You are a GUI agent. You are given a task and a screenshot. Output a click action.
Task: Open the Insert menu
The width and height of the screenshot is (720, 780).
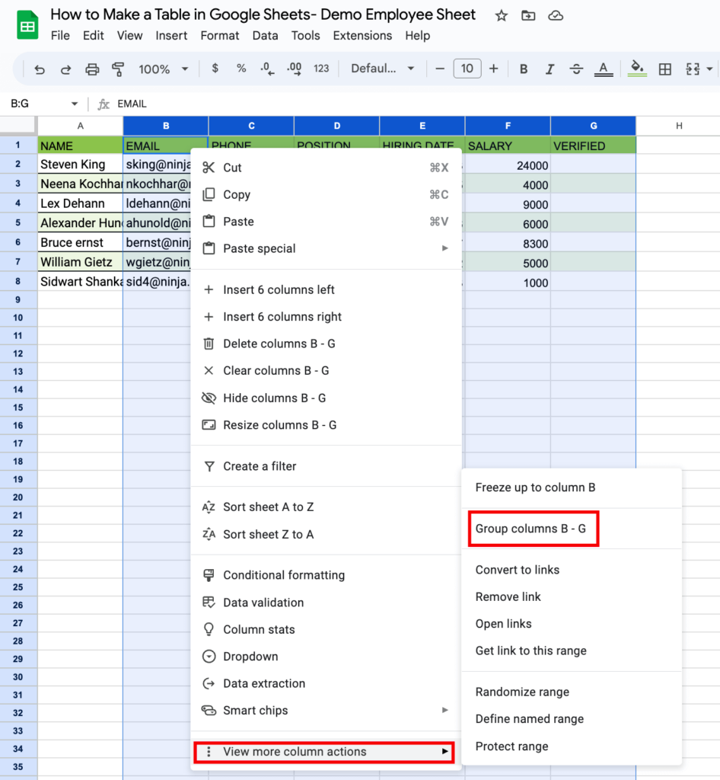[x=171, y=36]
